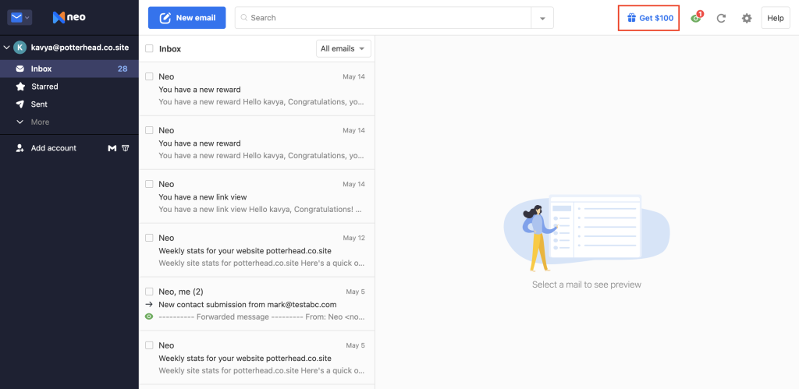This screenshot has width=799, height=389.
Task: Click the Neo logo
Action: tap(69, 17)
